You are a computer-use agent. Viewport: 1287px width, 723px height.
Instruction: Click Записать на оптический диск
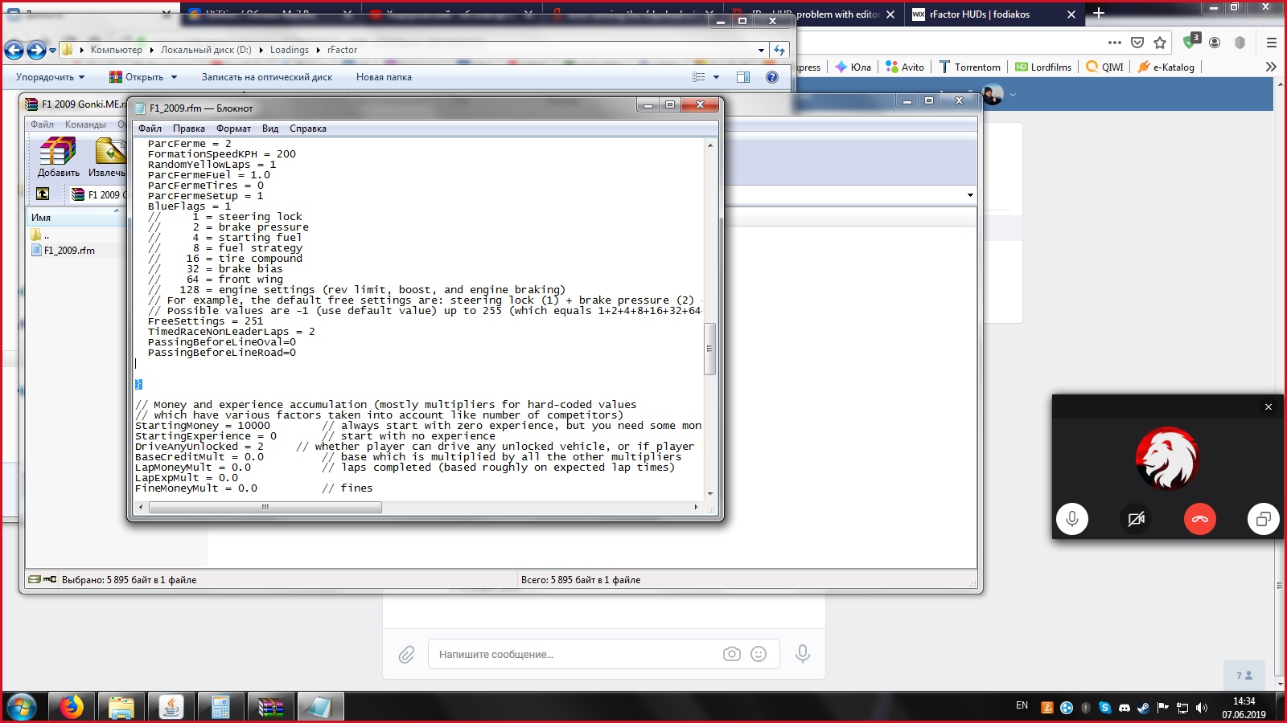tap(267, 77)
